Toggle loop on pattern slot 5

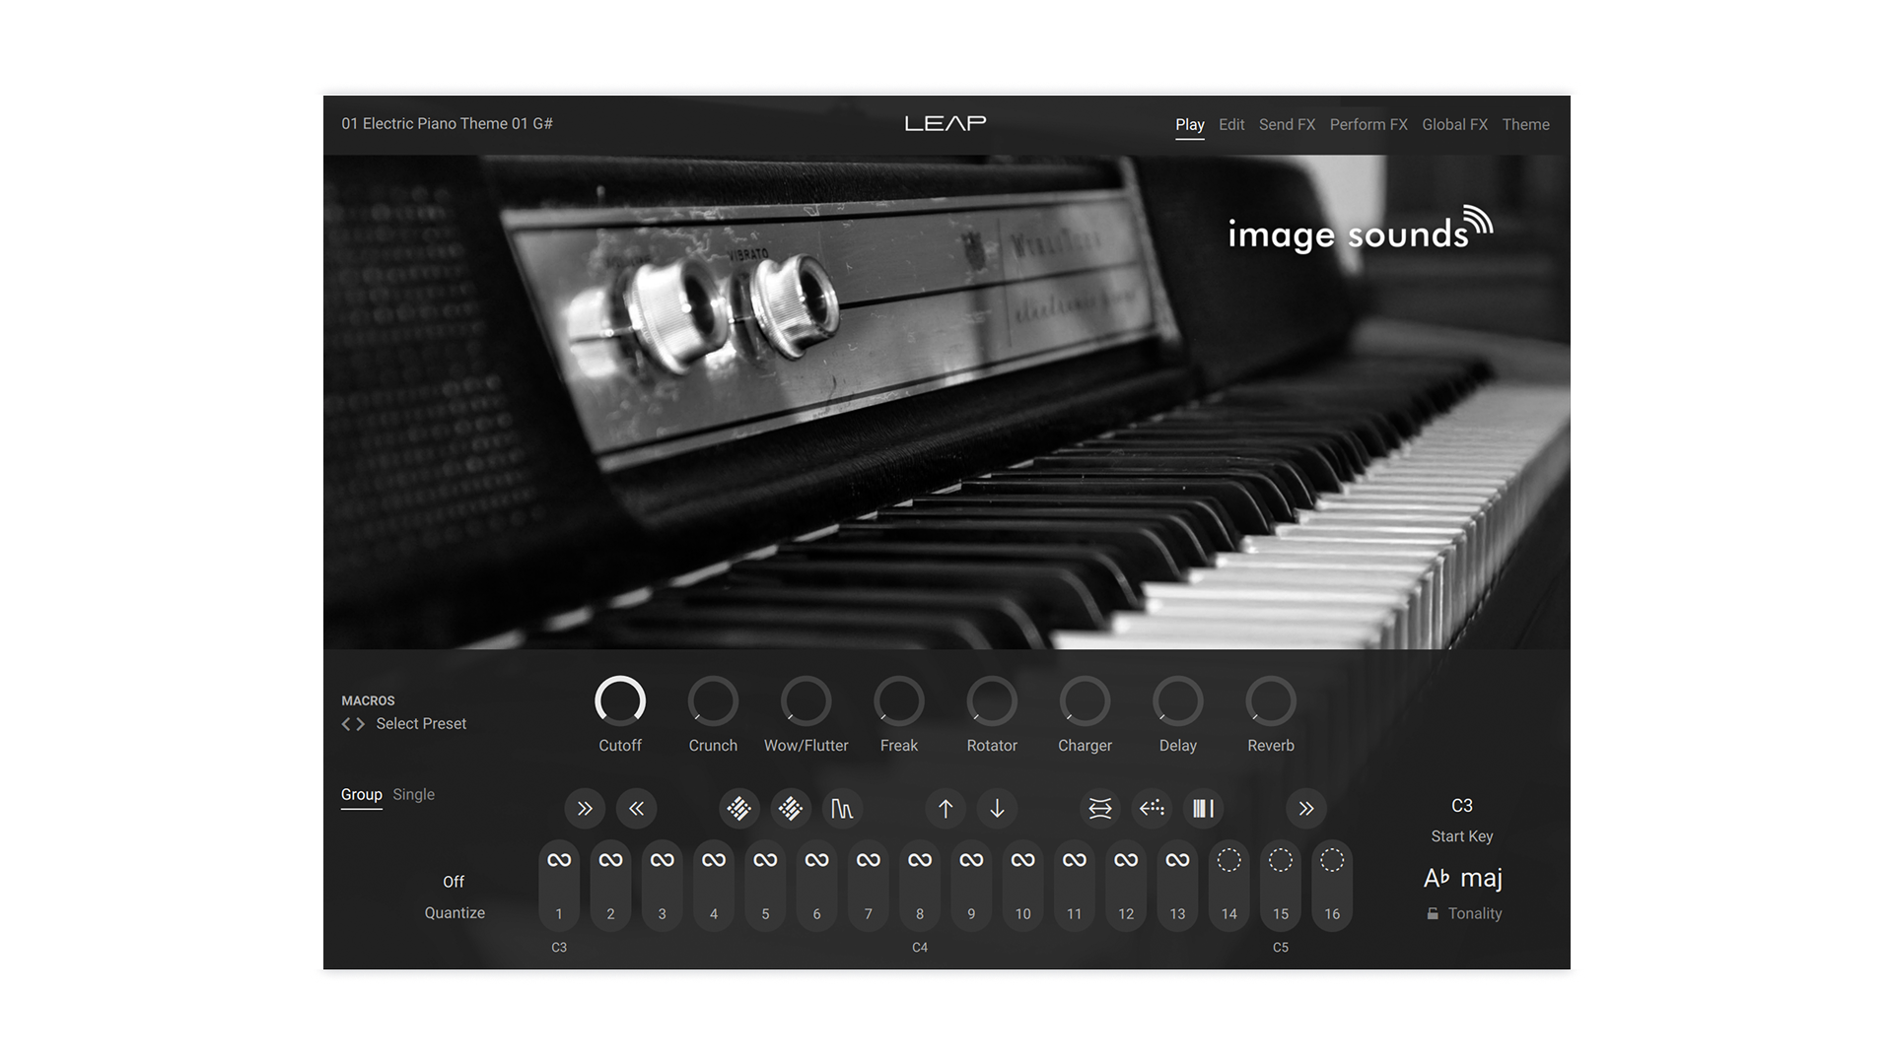point(764,858)
